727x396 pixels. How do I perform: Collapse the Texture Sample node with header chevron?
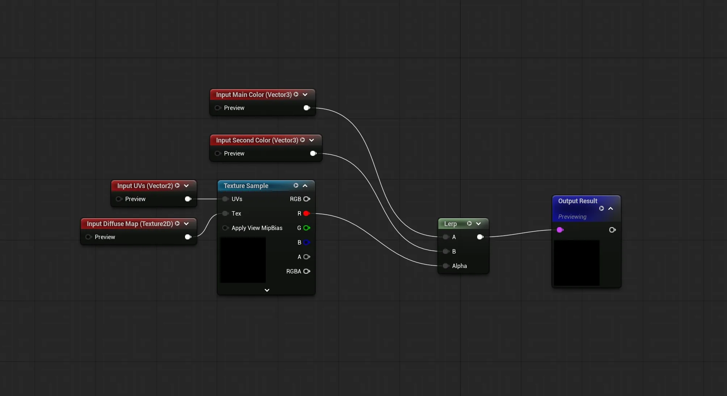pos(305,186)
